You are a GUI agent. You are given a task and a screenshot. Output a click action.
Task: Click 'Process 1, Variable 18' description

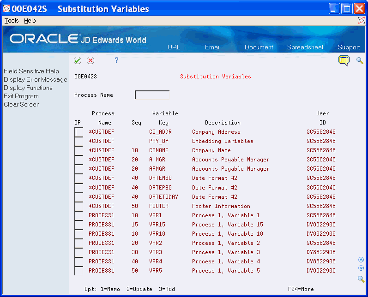228,234
